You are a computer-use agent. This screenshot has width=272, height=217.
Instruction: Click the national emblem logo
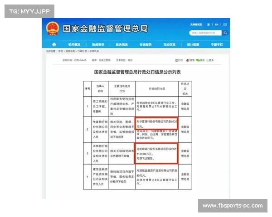52,29
